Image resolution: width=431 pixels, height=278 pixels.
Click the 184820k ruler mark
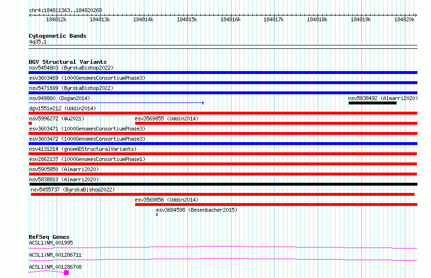[x=404, y=20]
